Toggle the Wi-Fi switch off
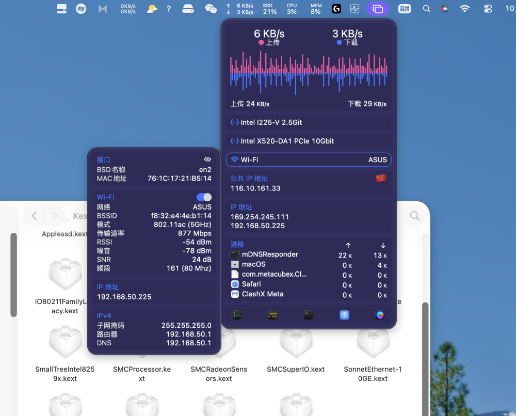Screen dimensions: 516x416 (204, 197)
